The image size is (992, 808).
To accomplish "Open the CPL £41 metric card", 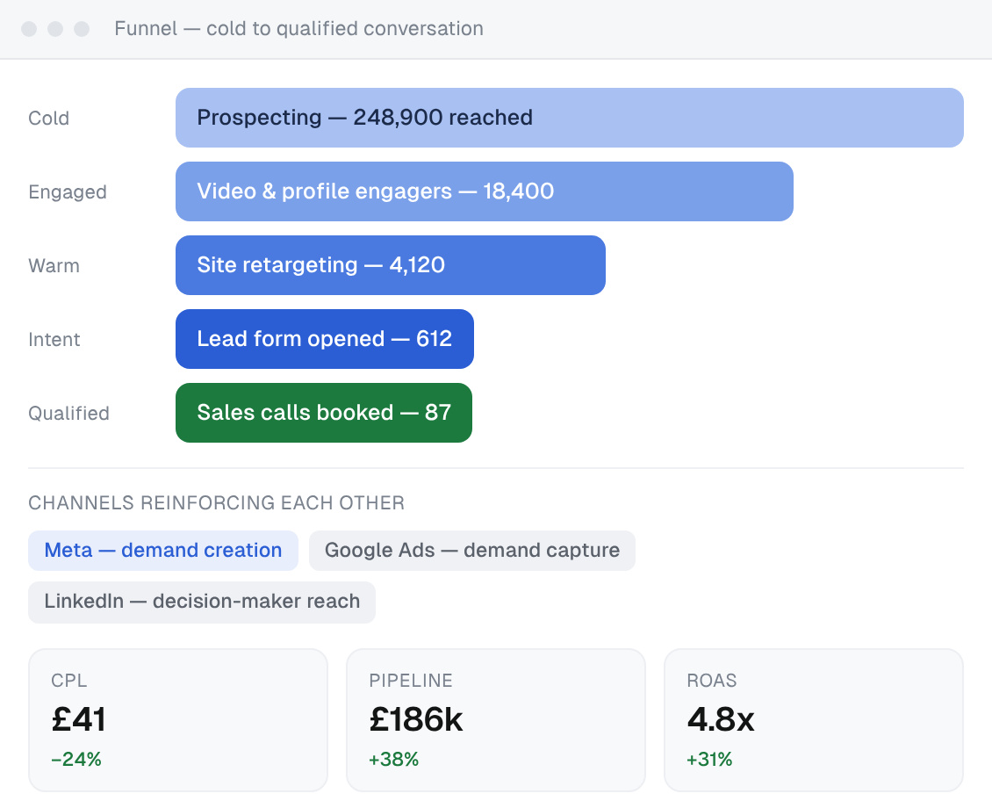I will pos(178,720).
